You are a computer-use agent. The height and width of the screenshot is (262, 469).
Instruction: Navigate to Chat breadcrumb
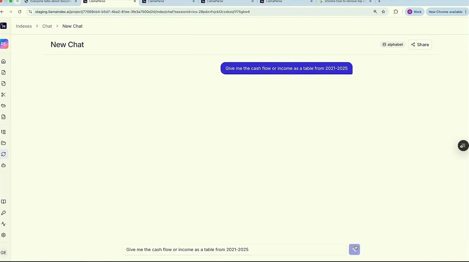47,26
